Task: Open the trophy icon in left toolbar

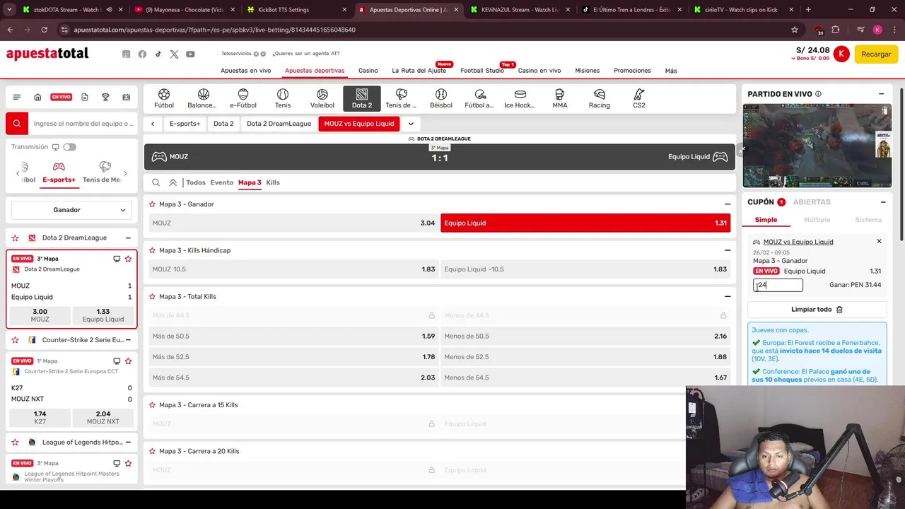Action: 105,97
